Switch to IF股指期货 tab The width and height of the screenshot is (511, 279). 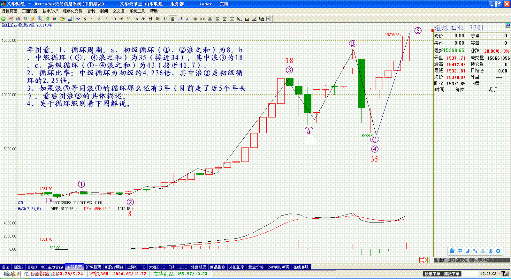tap(114, 267)
